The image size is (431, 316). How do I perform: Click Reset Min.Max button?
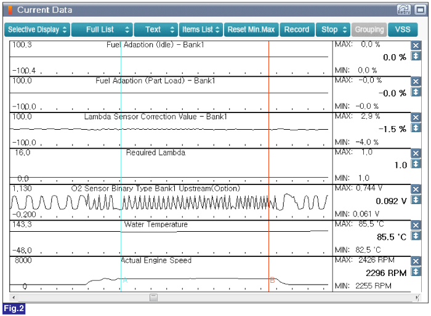(251, 30)
